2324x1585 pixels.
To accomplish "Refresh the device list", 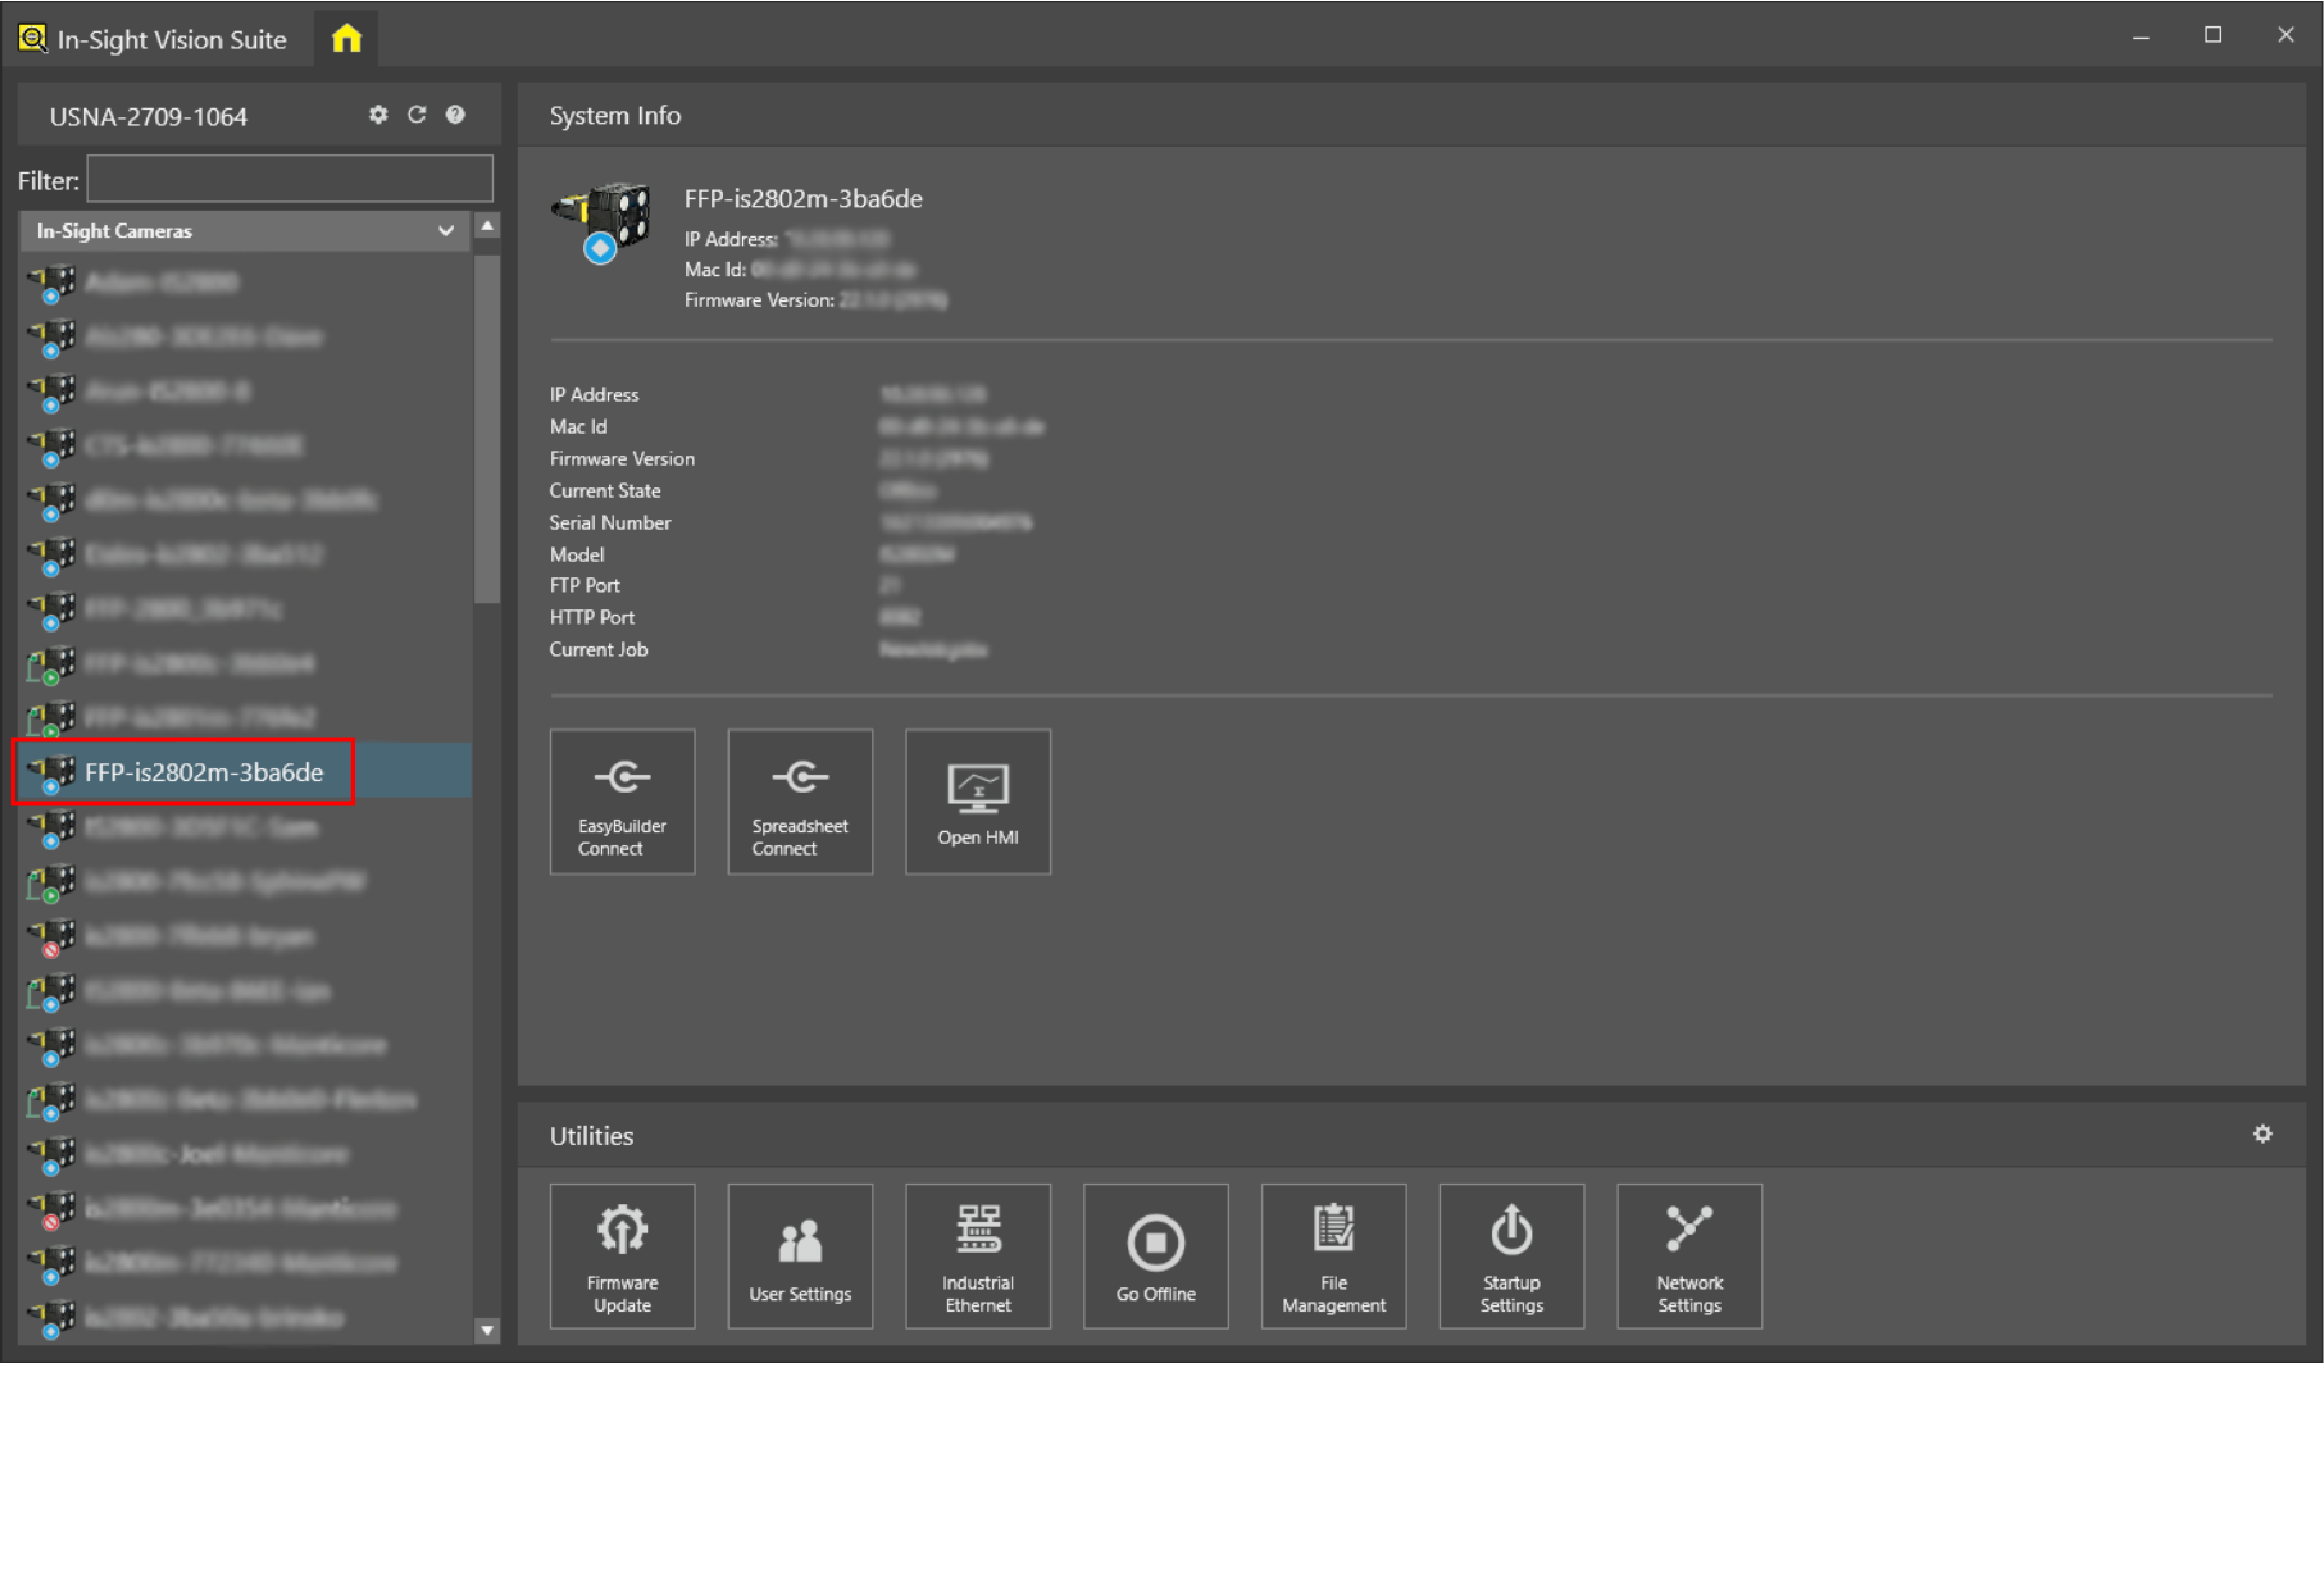I will [416, 115].
